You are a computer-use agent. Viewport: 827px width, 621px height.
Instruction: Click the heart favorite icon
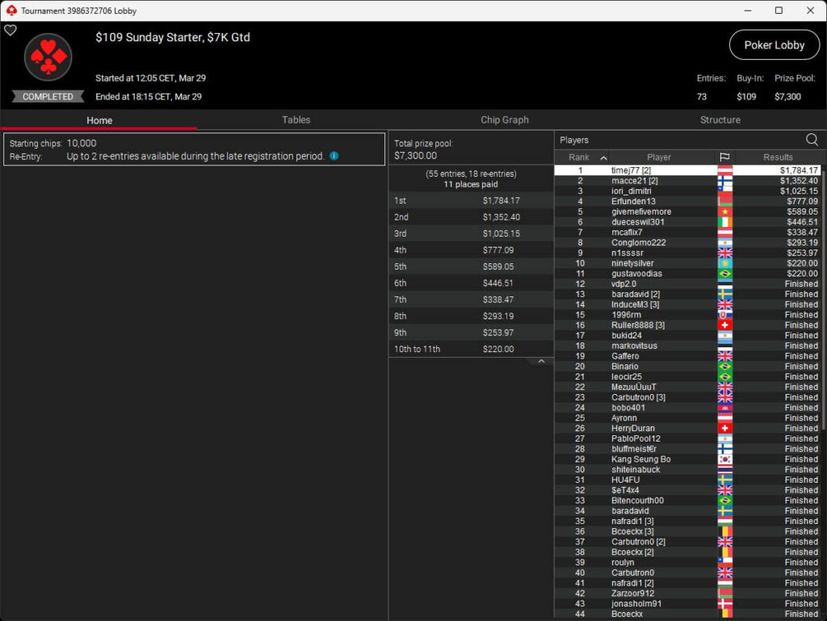(10, 31)
